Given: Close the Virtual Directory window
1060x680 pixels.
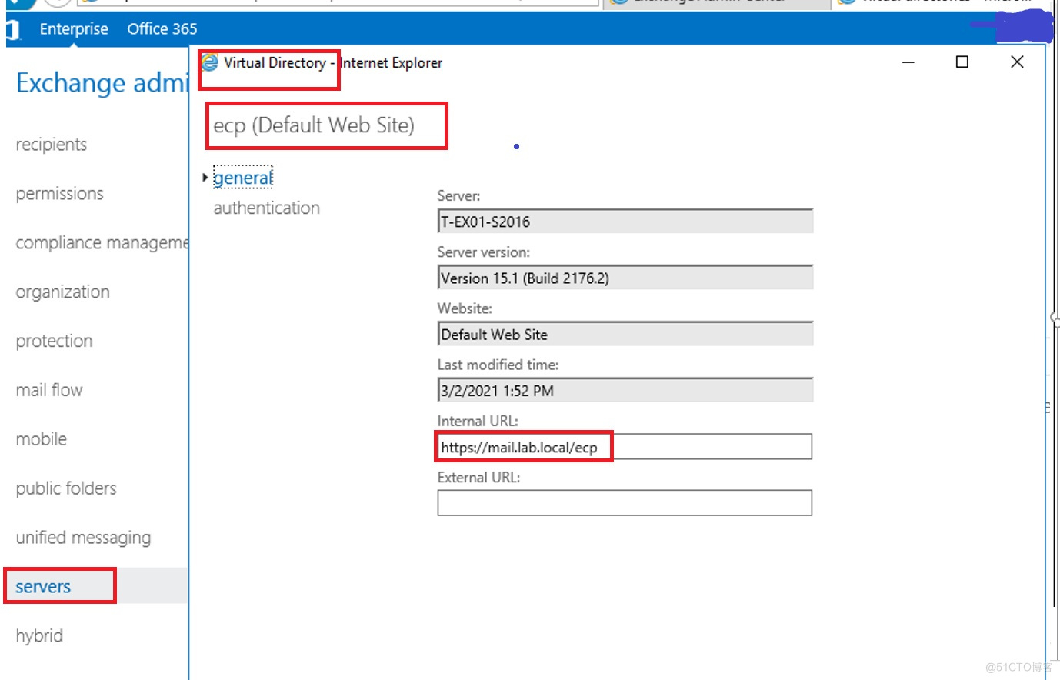Looking at the screenshot, I should pyautogui.click(x=1017, y=62).
